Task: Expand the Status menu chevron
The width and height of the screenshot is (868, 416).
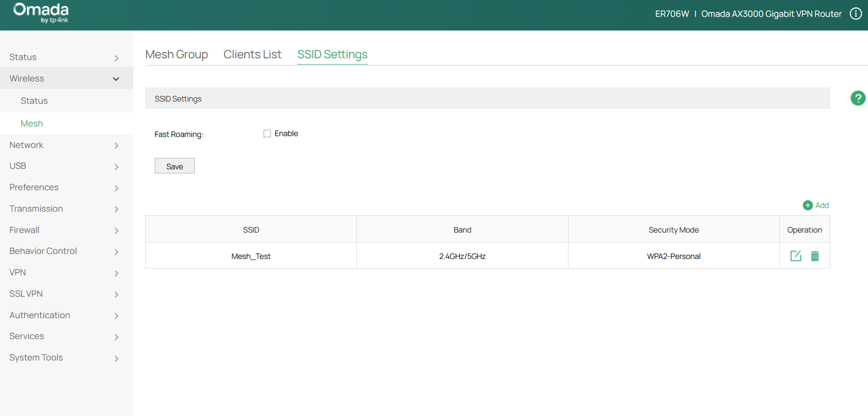Action: (116, 58)
